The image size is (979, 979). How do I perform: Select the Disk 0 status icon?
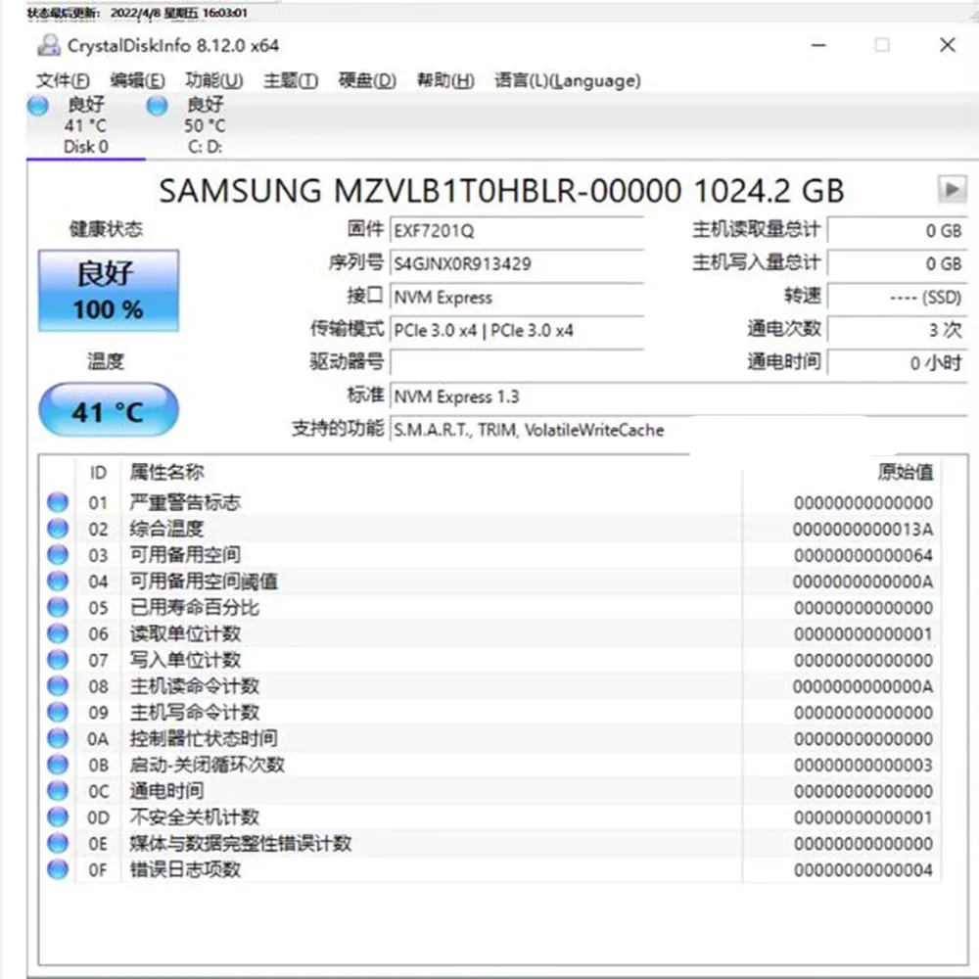(38, 106)
